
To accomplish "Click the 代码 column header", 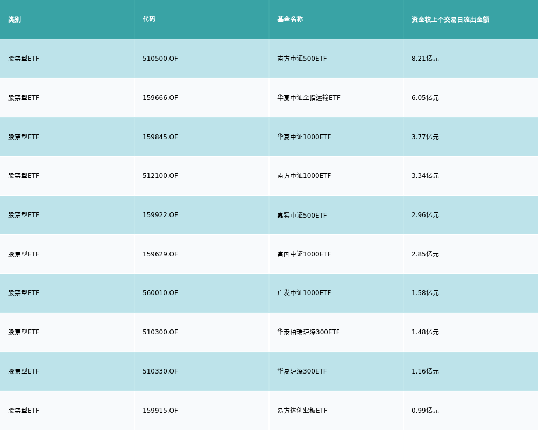I will tap(149, 19).
